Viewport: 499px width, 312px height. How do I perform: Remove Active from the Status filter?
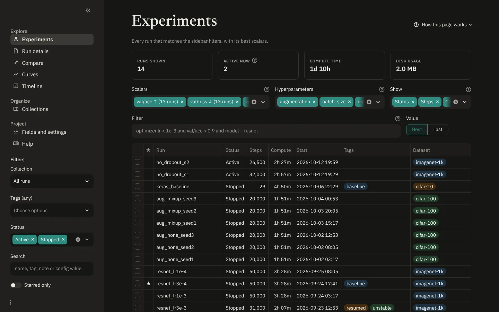[33, 240]
